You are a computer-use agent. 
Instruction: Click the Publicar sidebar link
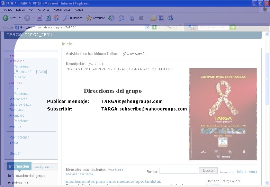pos(20,77)
